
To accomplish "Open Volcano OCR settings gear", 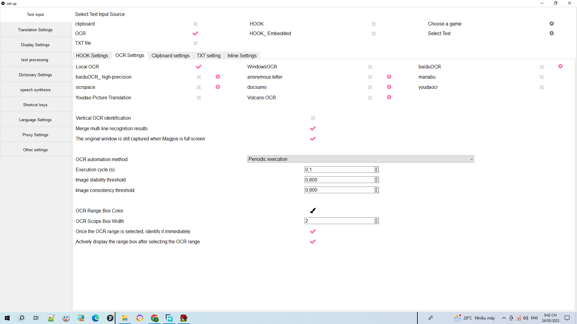I will (389, 97).
